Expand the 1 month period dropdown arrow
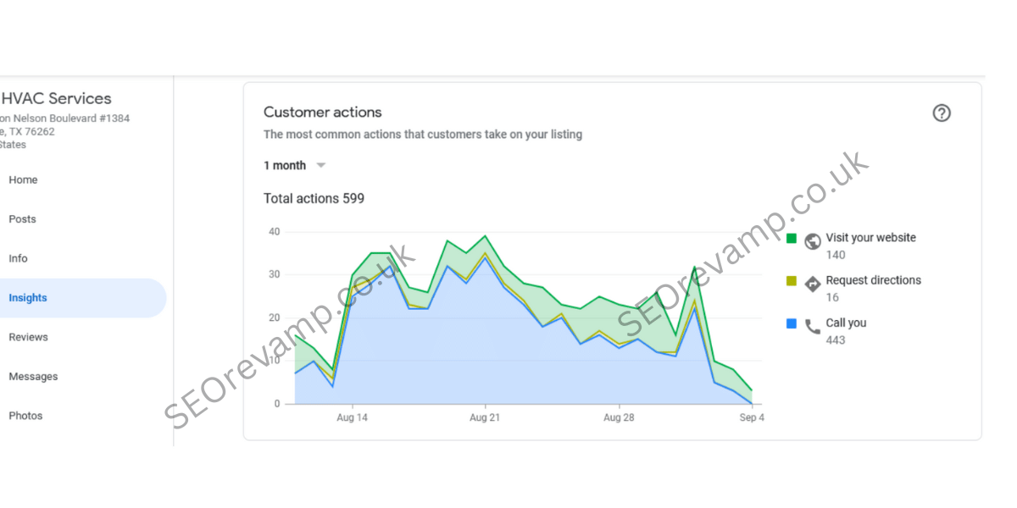 point(320,165)
